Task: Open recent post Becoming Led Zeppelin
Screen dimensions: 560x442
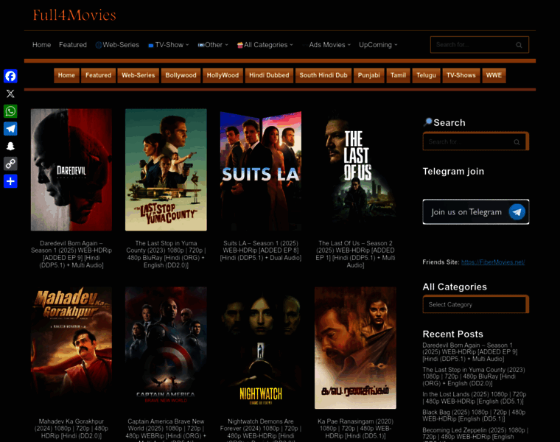Action: pos(475,434)
